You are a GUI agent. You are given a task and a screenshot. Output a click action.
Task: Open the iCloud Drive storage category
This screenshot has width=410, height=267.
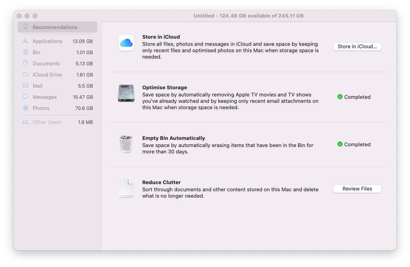[x=57, y=75]
